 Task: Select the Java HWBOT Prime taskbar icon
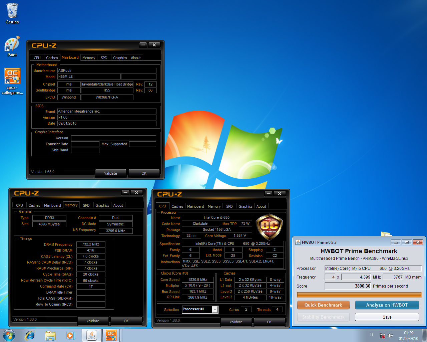pyautogui.click(x=91, y=335)
